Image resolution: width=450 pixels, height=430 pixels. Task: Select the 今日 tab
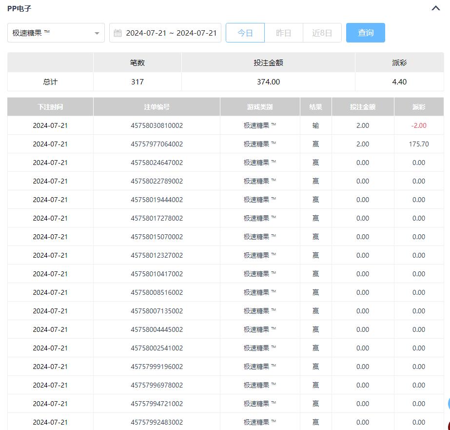(x=245, y=33)
